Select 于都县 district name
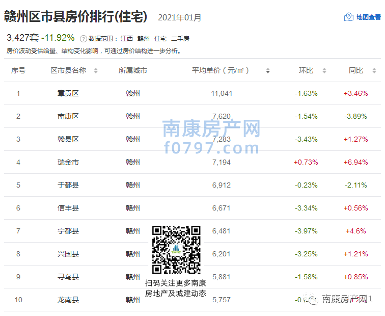This screenshot has height=316, width=385. [68, 185]
